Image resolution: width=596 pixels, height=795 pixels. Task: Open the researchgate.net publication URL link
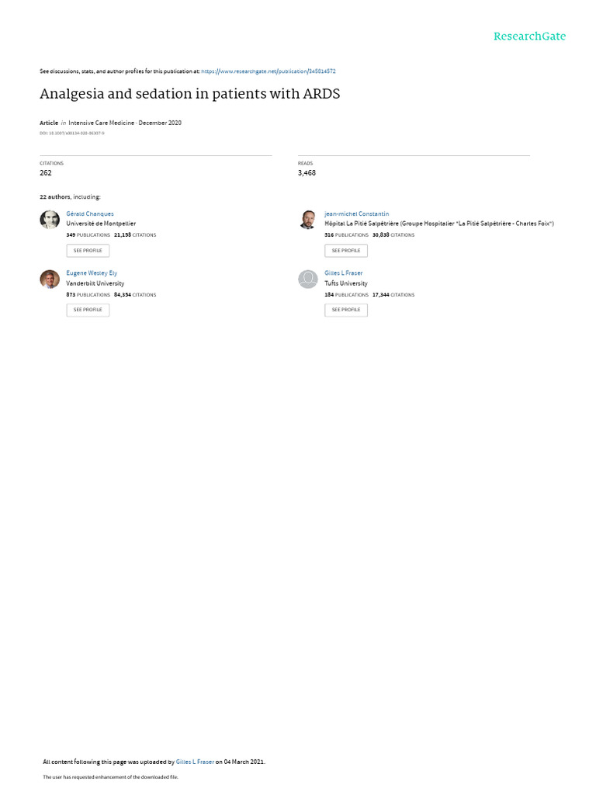click(268, 71)
